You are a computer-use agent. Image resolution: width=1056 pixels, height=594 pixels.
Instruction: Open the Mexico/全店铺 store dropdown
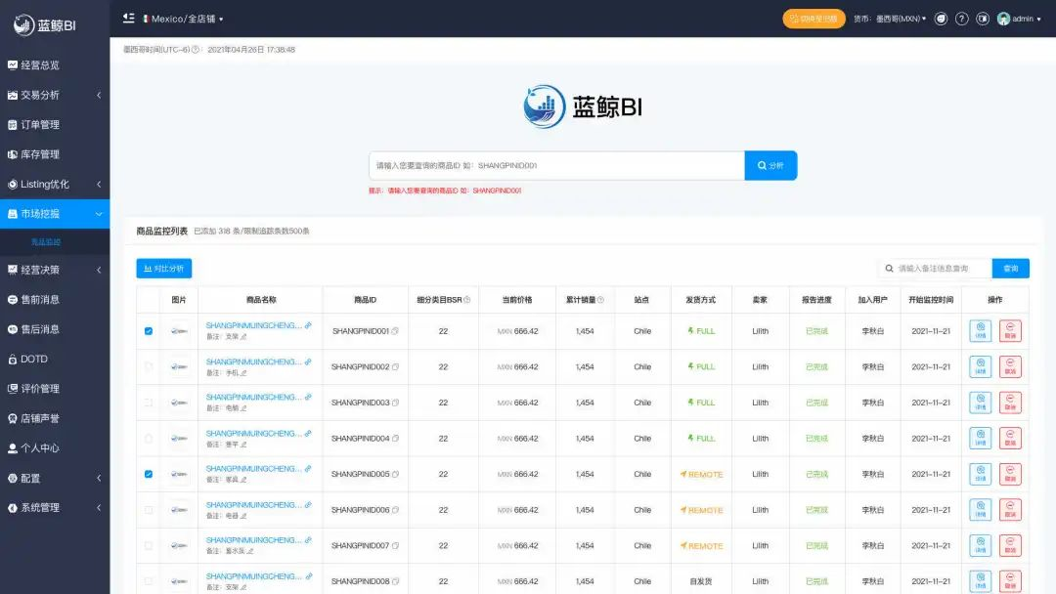[184, 18]
